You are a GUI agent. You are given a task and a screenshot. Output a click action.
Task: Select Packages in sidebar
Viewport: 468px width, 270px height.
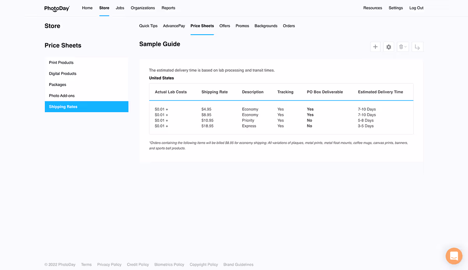(x=87, y=85)
